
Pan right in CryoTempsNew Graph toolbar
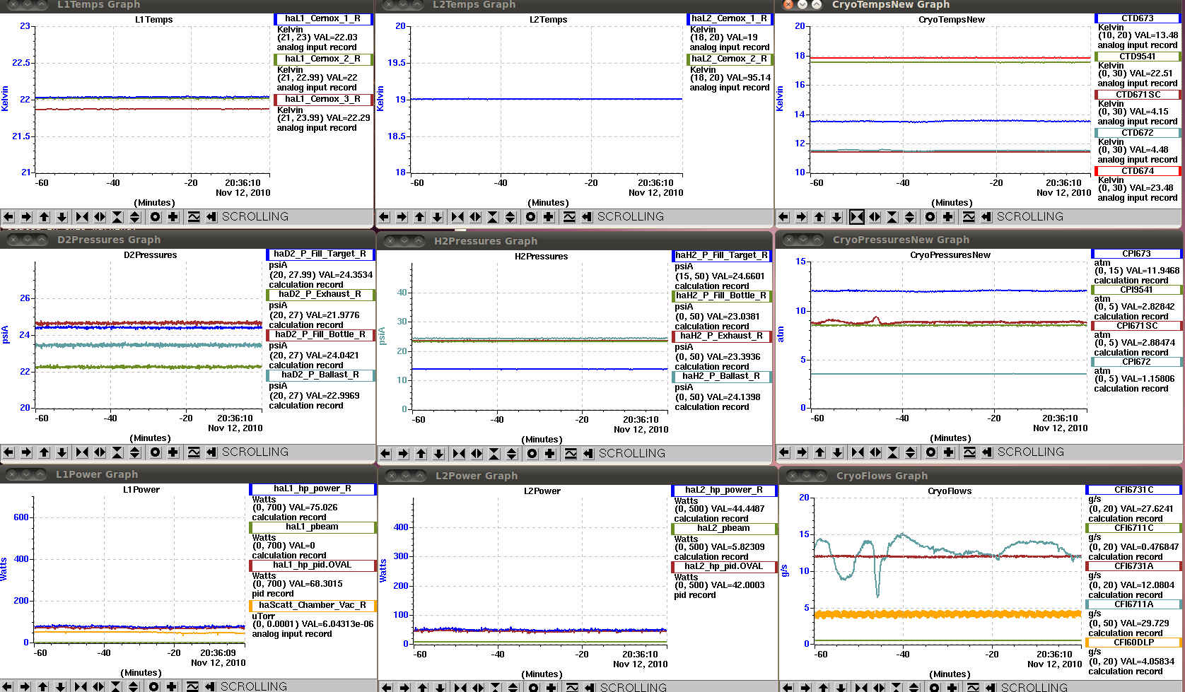[801, 217]
